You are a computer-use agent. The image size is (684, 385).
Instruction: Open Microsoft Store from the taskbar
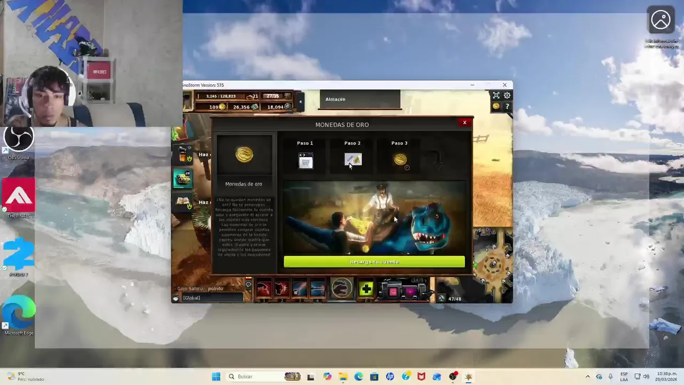point(374,376)
